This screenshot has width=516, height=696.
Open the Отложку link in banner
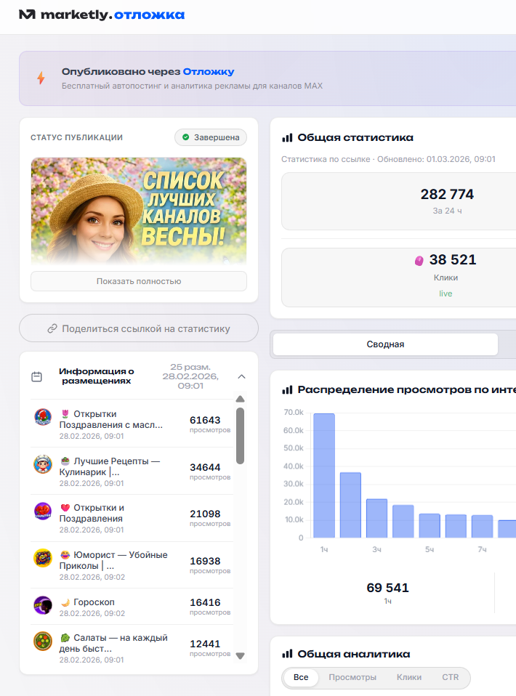point(209,71)
